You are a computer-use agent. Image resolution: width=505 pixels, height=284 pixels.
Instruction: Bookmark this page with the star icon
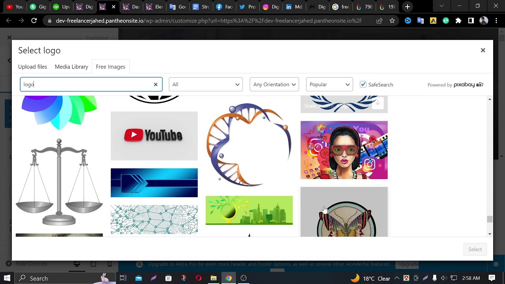tap(392, 21)
